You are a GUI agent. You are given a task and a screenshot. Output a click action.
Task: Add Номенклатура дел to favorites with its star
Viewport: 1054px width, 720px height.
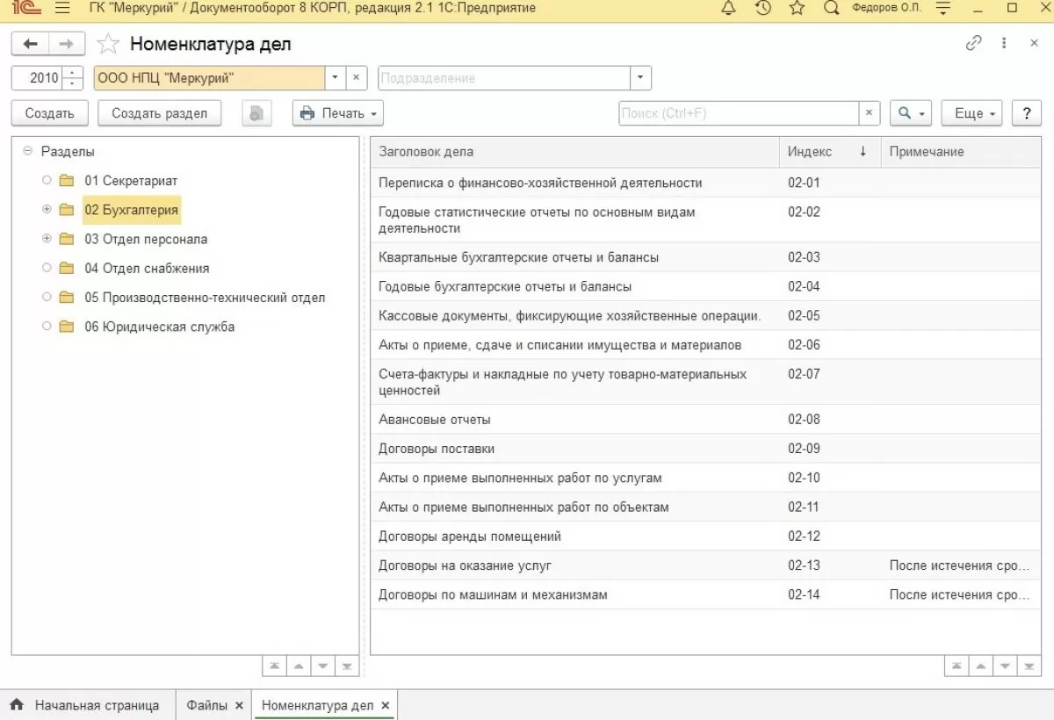pos(107,44)
